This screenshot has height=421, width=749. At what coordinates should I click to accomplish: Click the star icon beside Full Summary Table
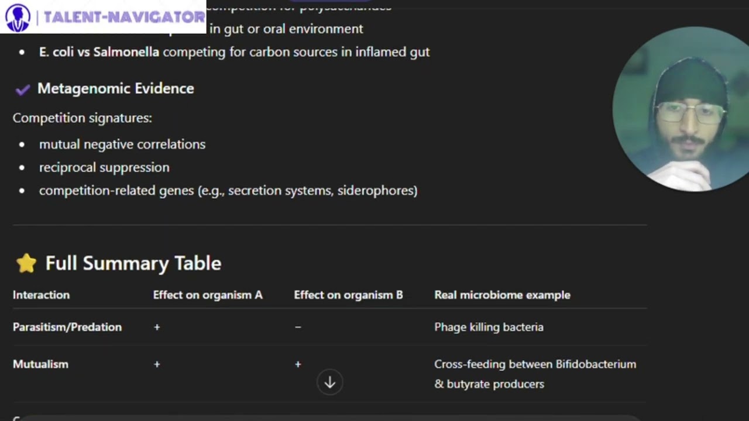click(x=26, y=263)
